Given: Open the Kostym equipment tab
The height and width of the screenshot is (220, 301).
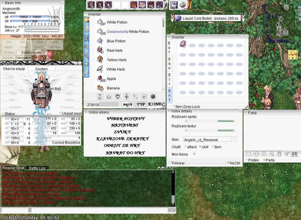Looking at the screenshot, I should coord(42,69).
